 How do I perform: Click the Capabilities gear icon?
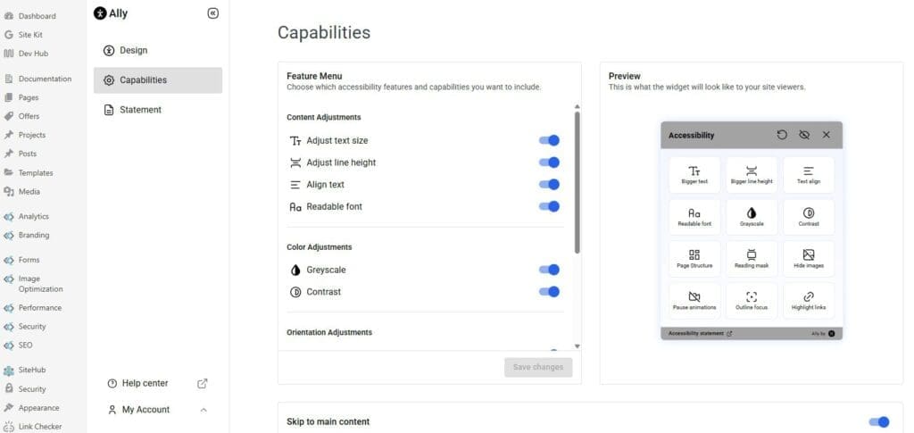click(x=108, y=80)
